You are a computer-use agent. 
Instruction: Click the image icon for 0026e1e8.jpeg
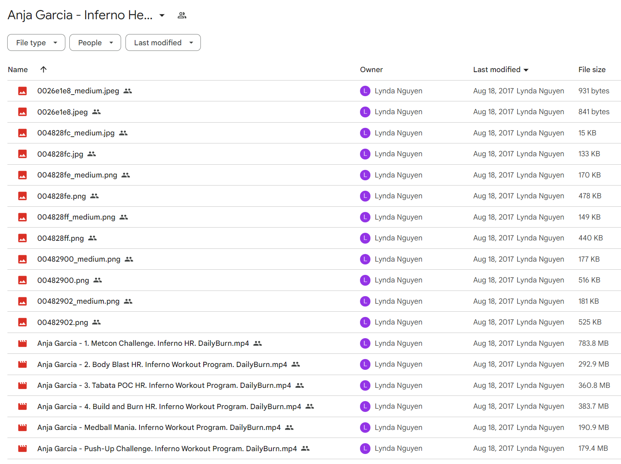[22, 112]
